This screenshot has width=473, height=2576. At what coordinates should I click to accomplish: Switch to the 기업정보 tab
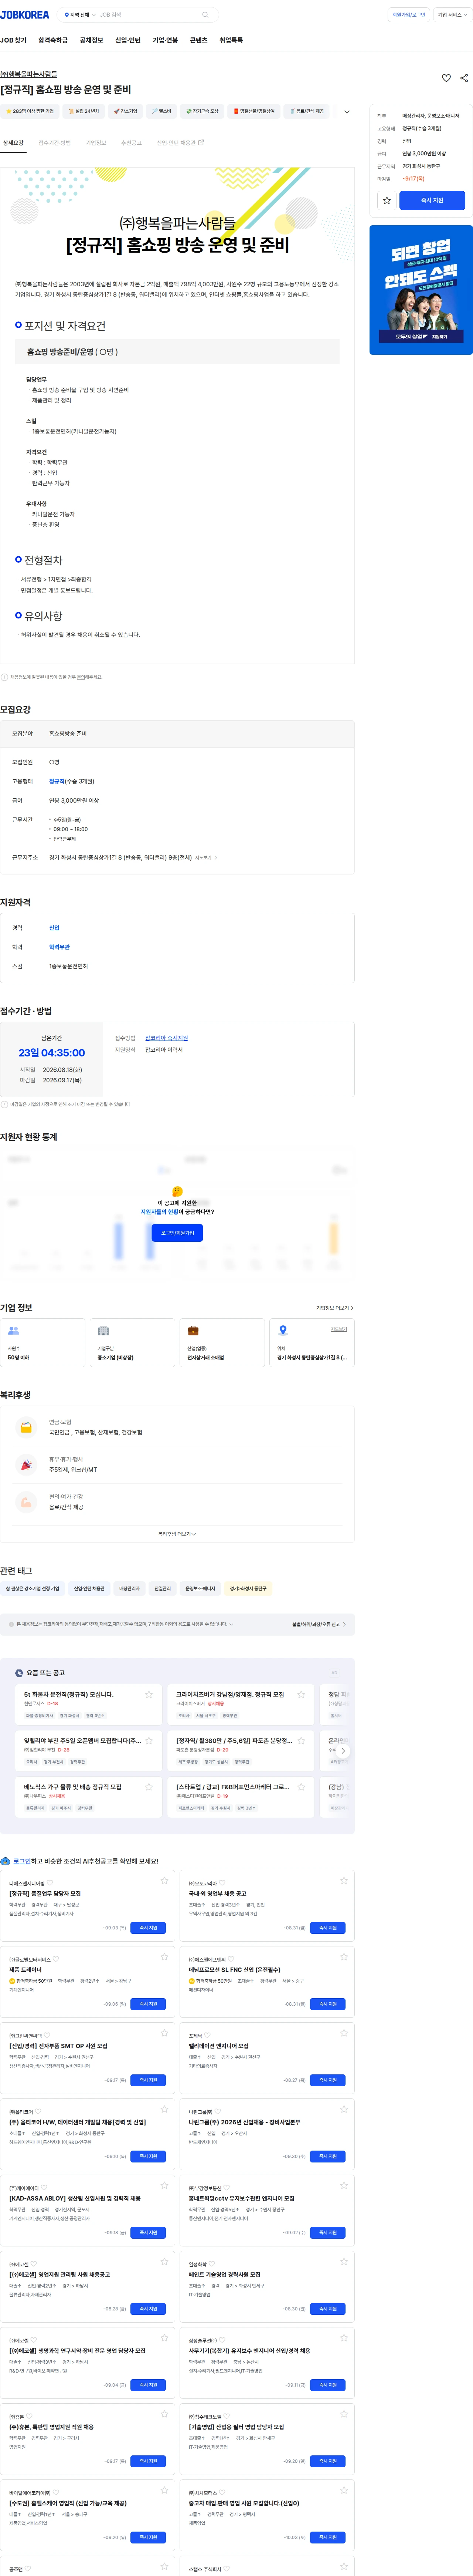click(x=96, y=143)
